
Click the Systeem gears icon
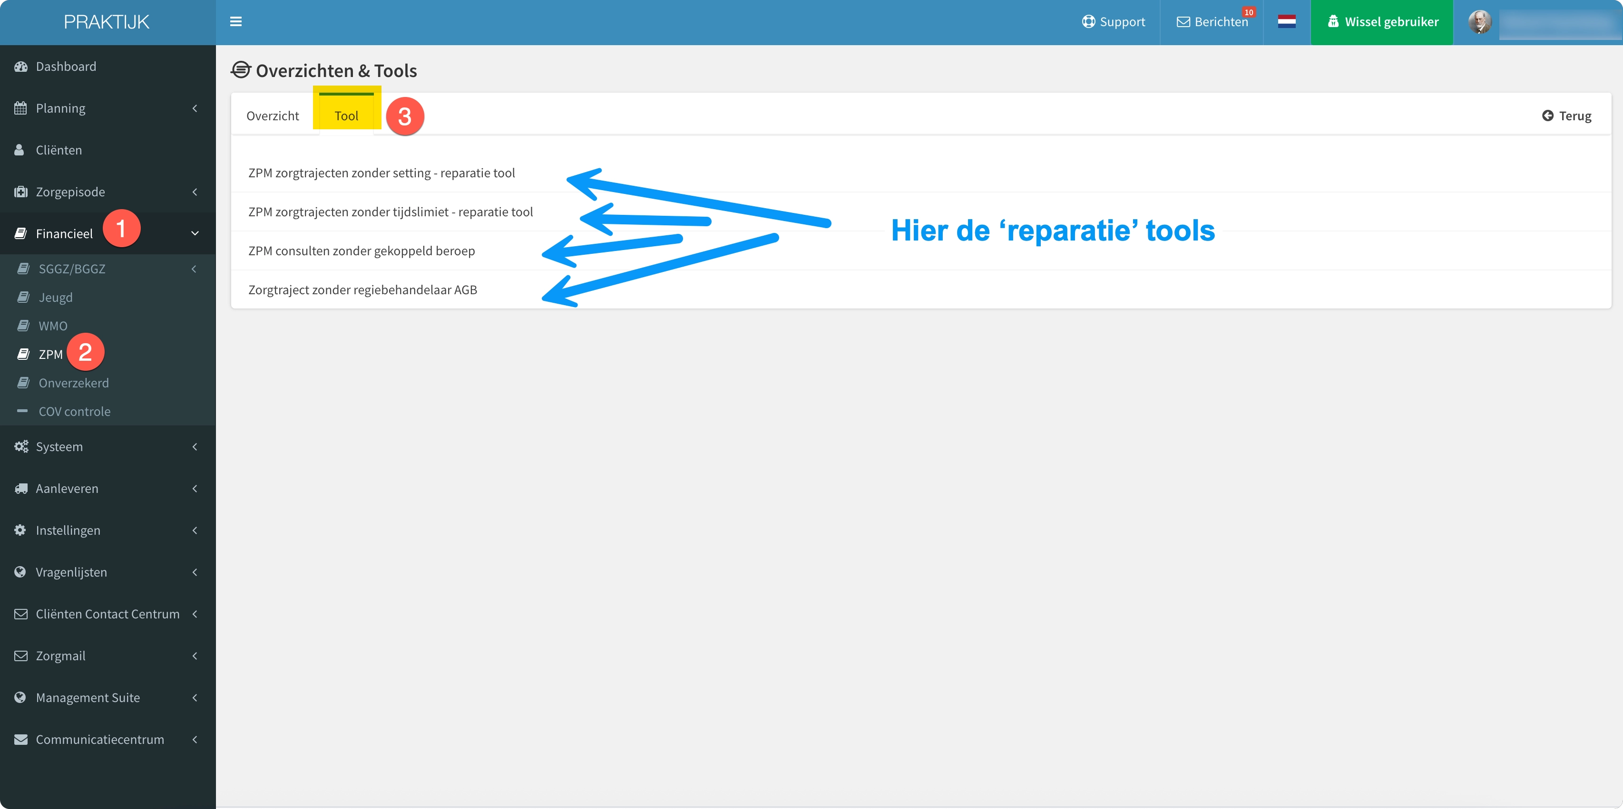click(x=21, y=446)
